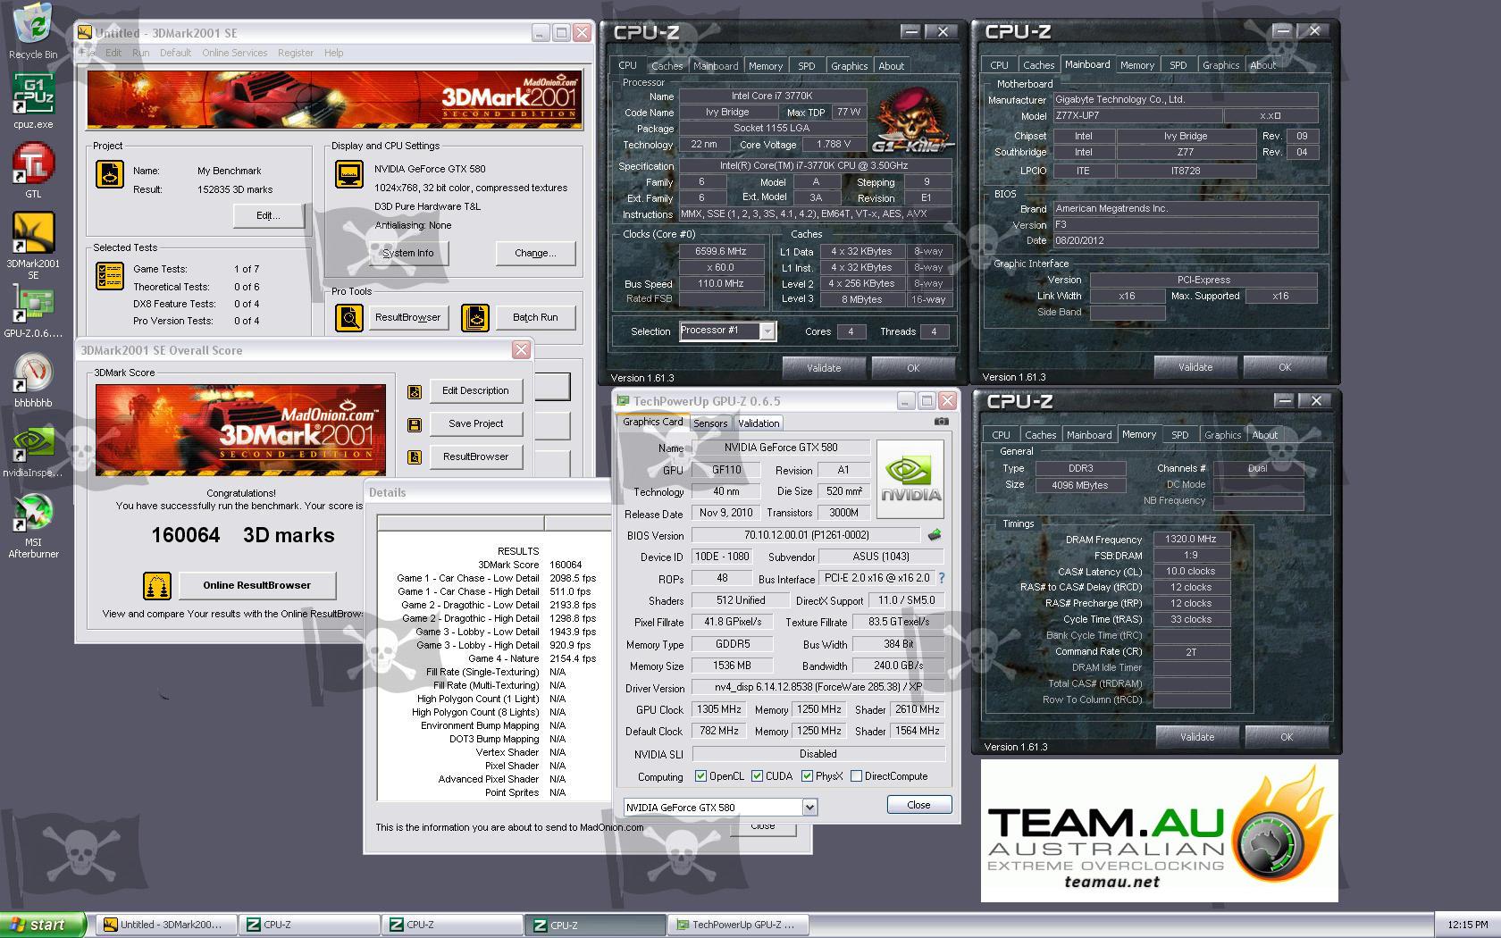Open the GTL desktop shortcut
1501x938 pixels.
[33, 170]
